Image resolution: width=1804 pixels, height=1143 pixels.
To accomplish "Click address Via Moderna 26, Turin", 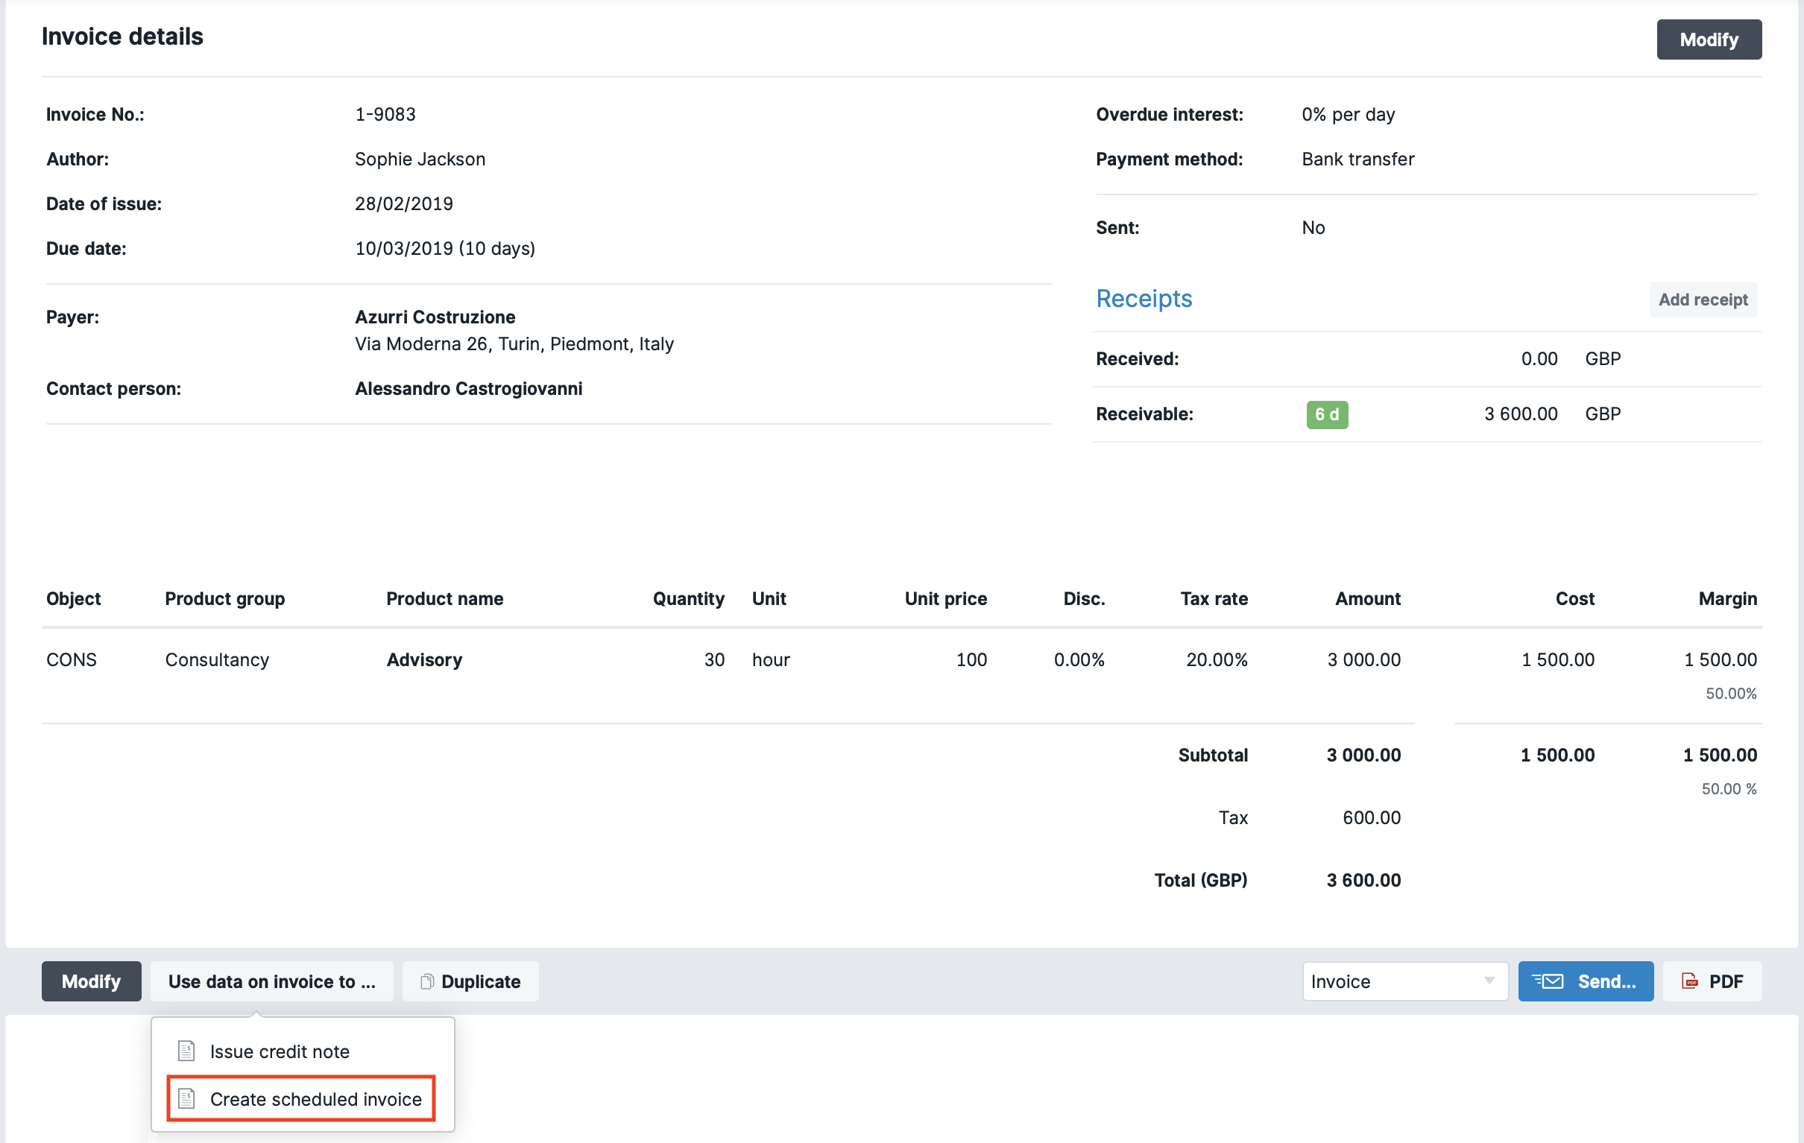I will [x=514, y=343].
